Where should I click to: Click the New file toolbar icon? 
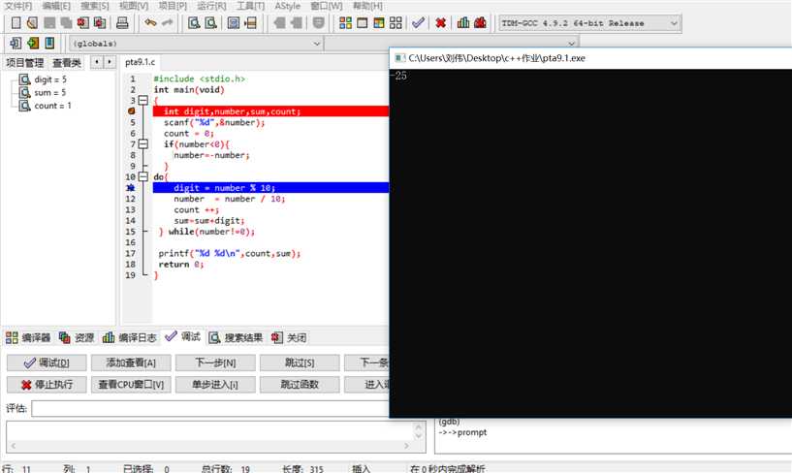point(16,22)
